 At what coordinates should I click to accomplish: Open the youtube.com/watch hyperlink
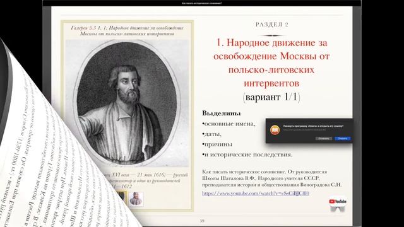255,194
